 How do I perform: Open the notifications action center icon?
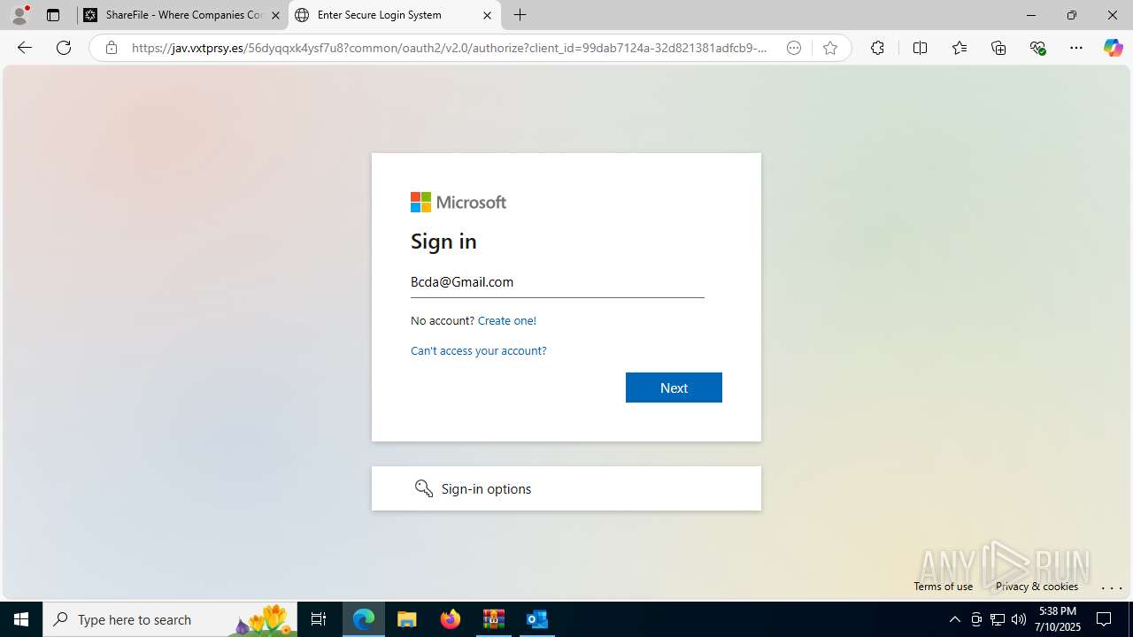point(1105,619)
